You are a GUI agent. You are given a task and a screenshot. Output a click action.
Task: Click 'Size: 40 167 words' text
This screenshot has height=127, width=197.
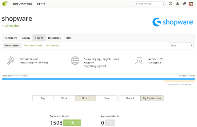pyautogui.click(x=30, y=59)
